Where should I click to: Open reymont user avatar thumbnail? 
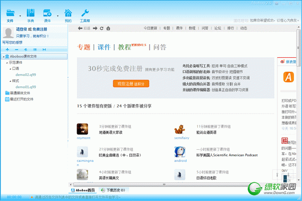(83, 129)
